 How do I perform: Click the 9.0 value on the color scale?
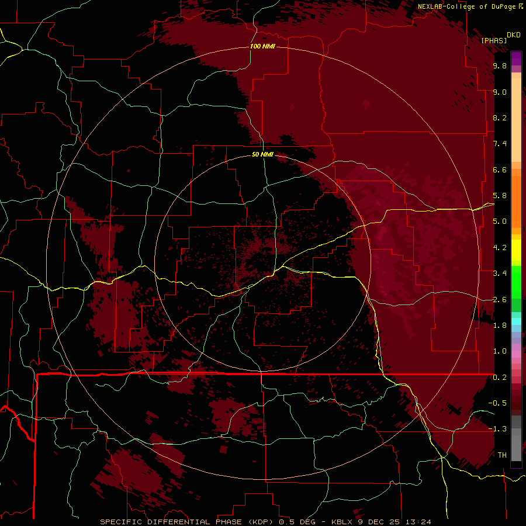click(500, 92)
